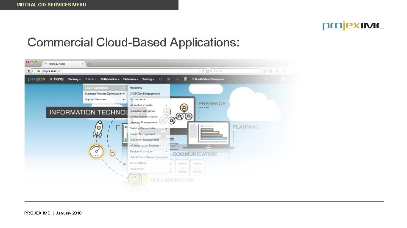
Task: Select E-commerce menu item
Action: coord(137,100)
